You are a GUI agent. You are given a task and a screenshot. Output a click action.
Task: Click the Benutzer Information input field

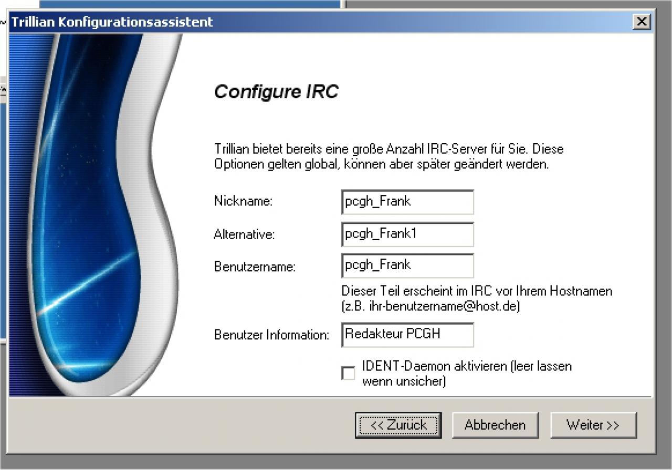(x=407, y=335)
